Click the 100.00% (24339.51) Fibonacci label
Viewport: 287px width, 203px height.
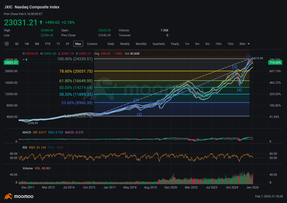pyautogui.click(x=75, y=59)
